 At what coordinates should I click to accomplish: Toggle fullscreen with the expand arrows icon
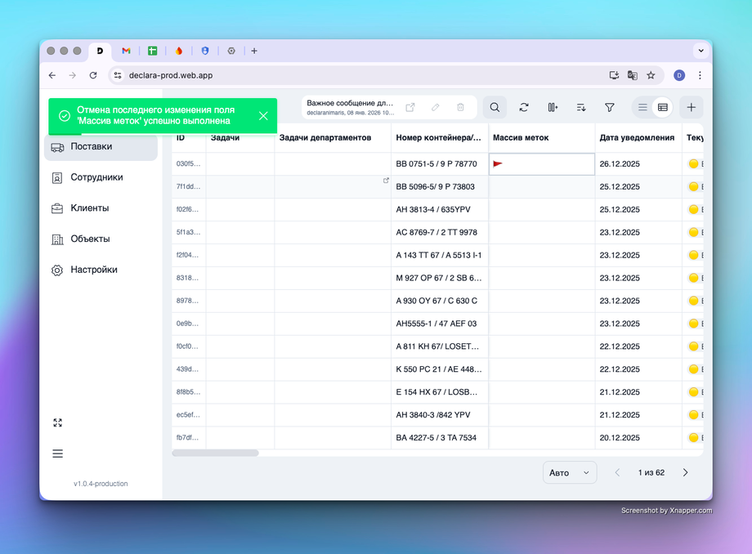click(57, 422)
